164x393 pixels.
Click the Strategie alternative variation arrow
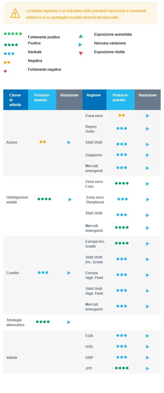click(x=69, y=322)
